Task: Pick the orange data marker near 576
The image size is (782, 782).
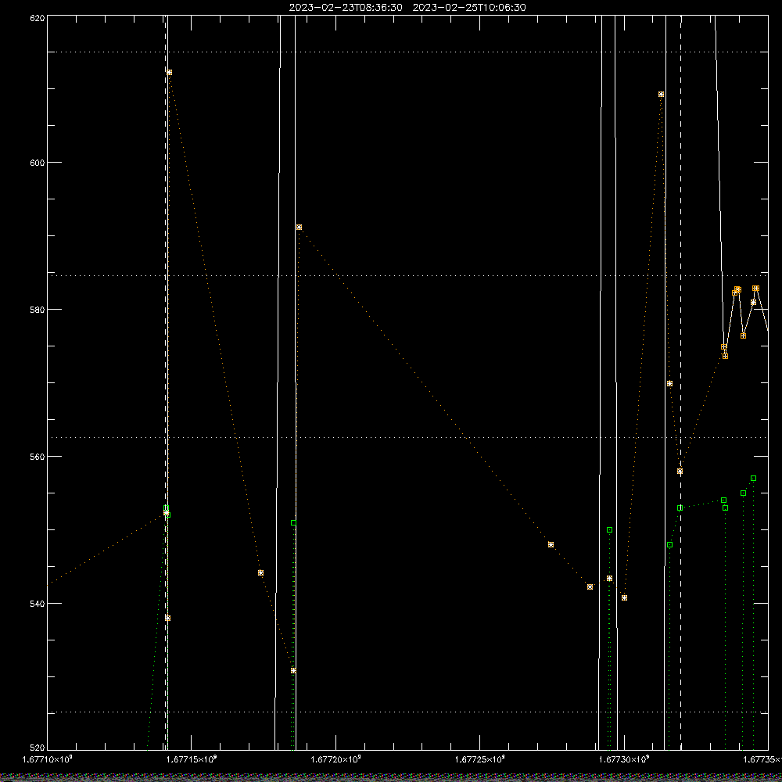Action: coord(743,336)
